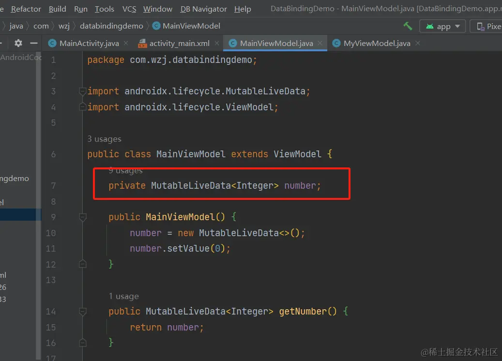
Task: Collapse the MainViewModel constructor at line 9
Action: [83, 217]
